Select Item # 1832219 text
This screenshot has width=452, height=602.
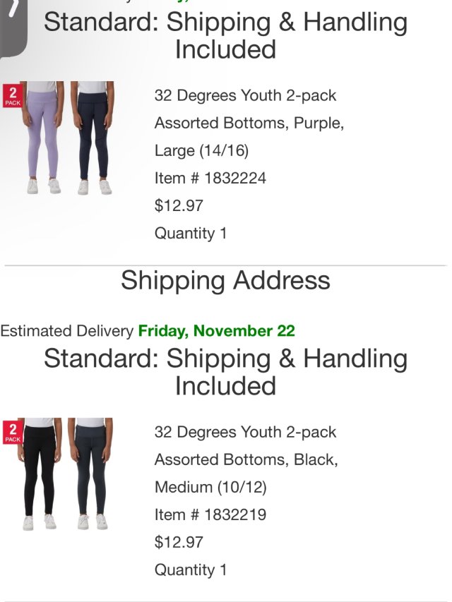point(210,515)
